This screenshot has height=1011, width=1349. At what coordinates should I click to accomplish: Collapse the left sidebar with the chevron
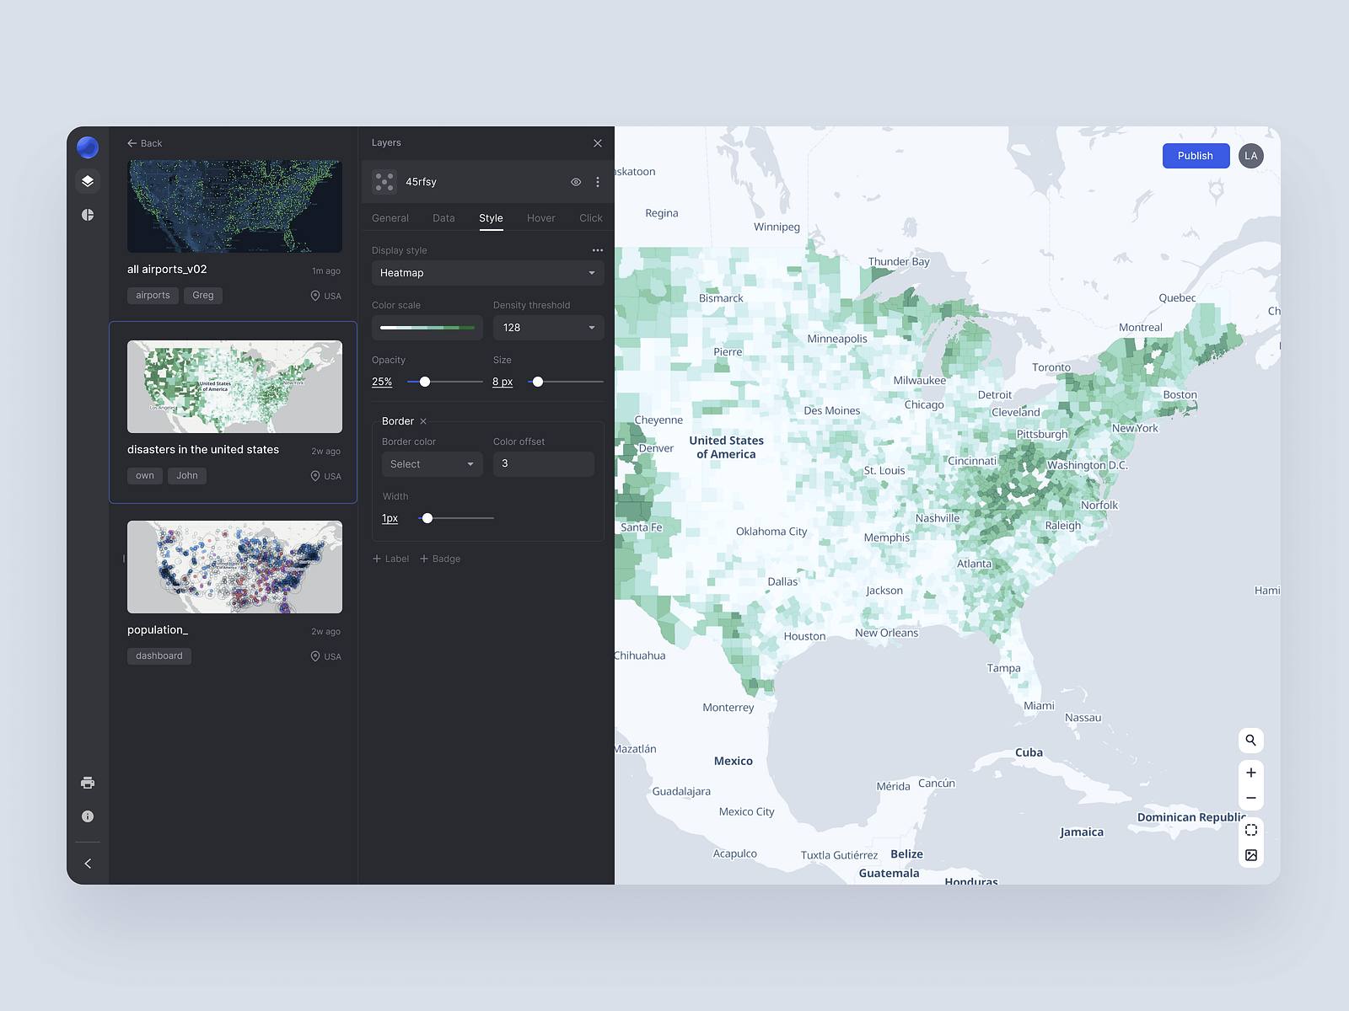[x=88, y=863]
